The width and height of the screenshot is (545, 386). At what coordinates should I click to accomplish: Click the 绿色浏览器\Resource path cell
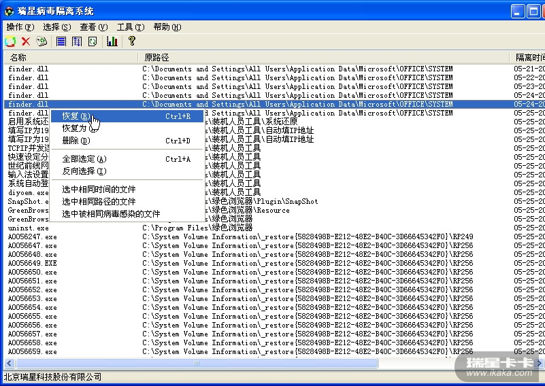(247, 211)
